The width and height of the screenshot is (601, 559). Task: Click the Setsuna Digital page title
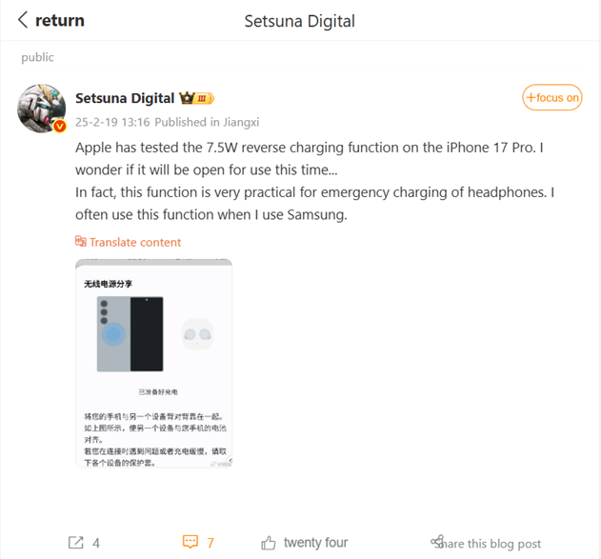pyautogui.click(x=300, y=22)
